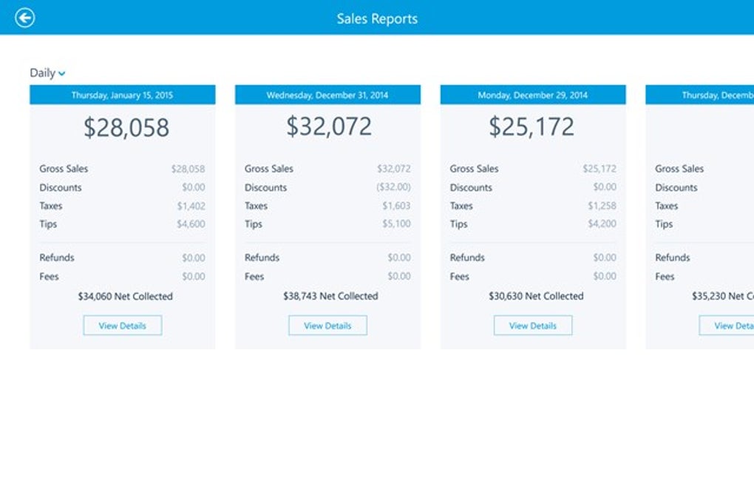Go back using the circled arrow icon

(x=24, y=19)
